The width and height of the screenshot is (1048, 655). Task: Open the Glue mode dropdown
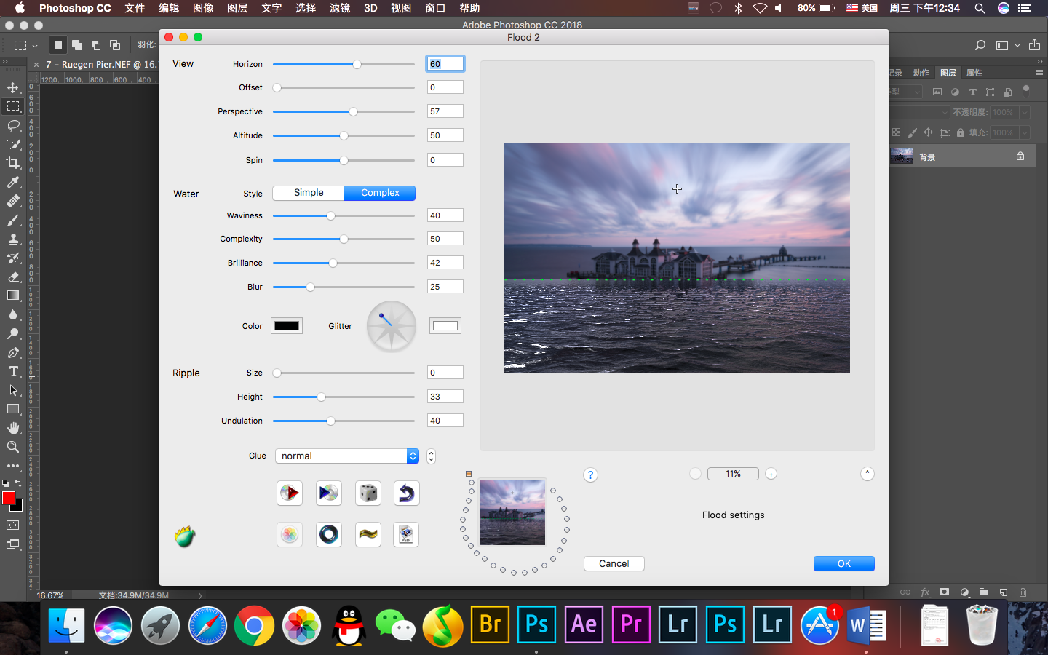point(346,456)
